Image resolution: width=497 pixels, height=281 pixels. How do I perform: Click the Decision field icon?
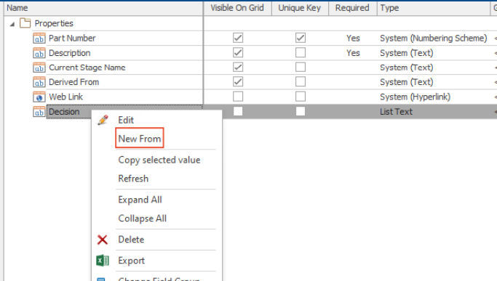point(39,112)
